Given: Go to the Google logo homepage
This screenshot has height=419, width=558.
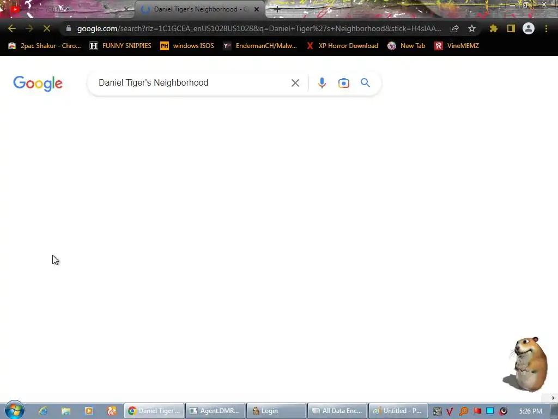Looking at the screenshot, I should tap(38, 83).
